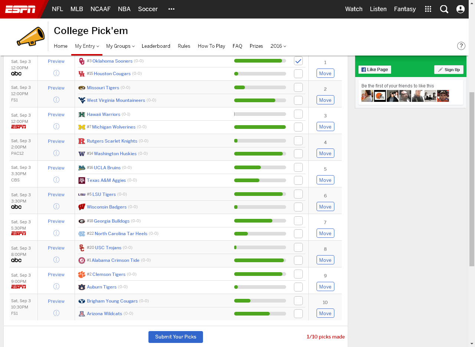
Task: Open the Prizes tab
Action: point(256,46)
